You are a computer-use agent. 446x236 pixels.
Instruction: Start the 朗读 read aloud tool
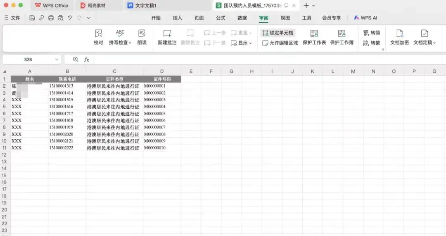pyautogui.click(x=142, y=37)
